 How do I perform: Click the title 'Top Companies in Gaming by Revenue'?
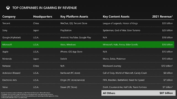coord(45,8)
